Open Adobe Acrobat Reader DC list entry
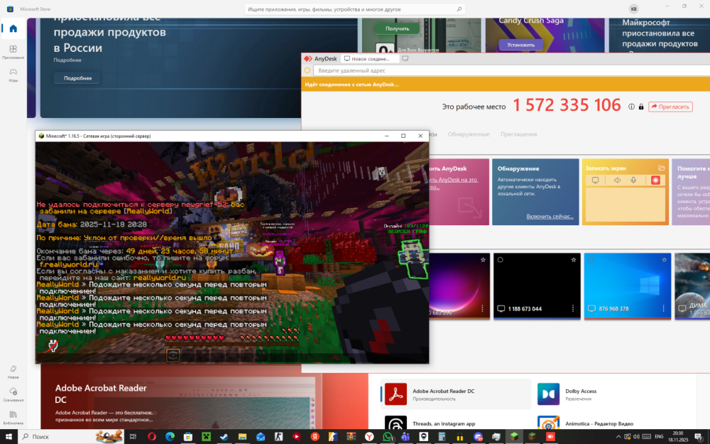The height and width of the screenshot is (444, 710). [456, 394]
